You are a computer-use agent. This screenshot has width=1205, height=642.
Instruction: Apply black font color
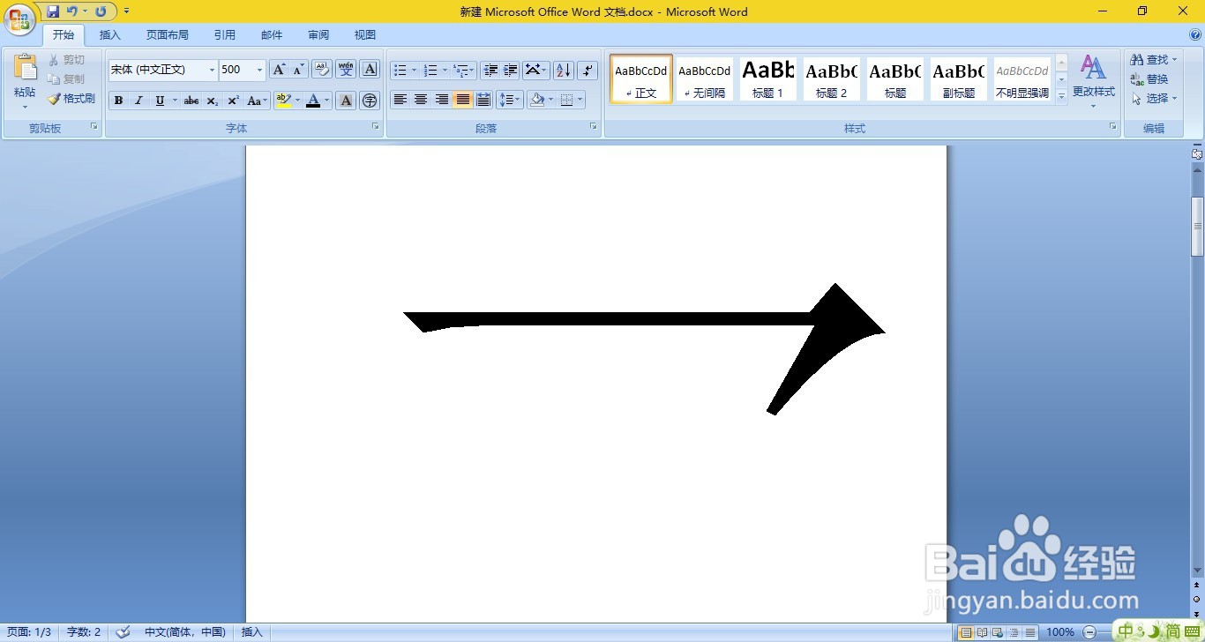313,101
